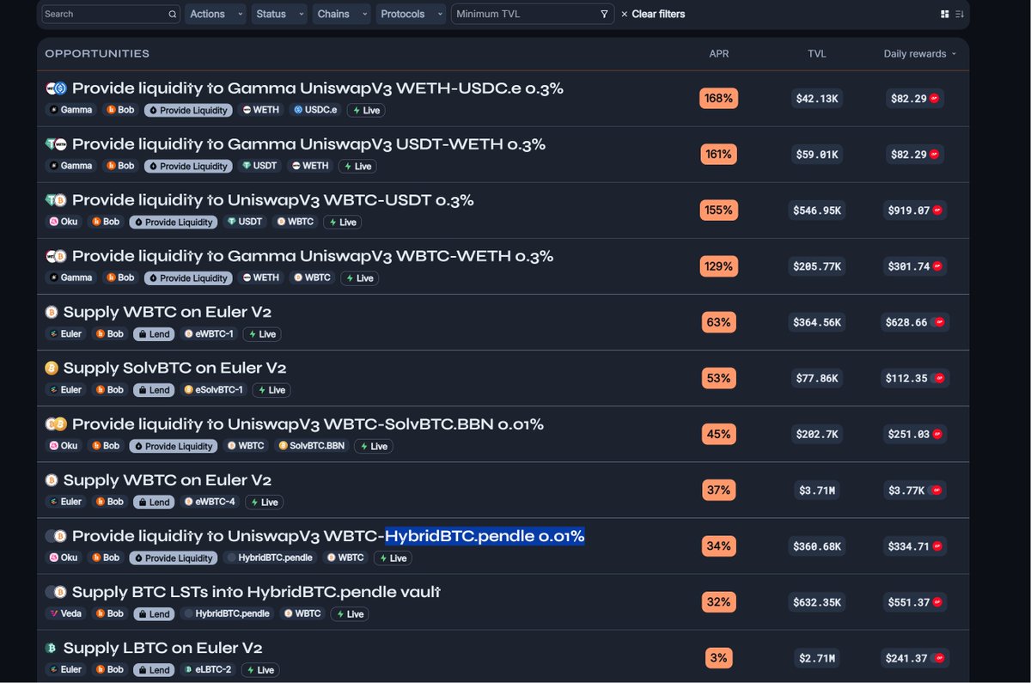Click Live status tag in WETH-USDC.e row
Image resolution: width=1031 pixels, height=683 pixels.
click(365, 110)
